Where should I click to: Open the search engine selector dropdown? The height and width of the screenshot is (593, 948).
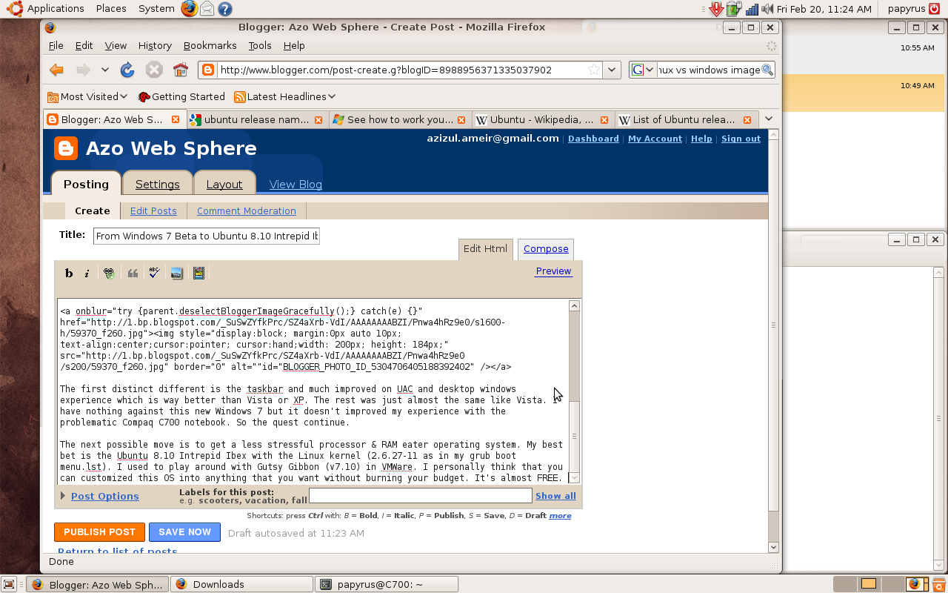643,70
